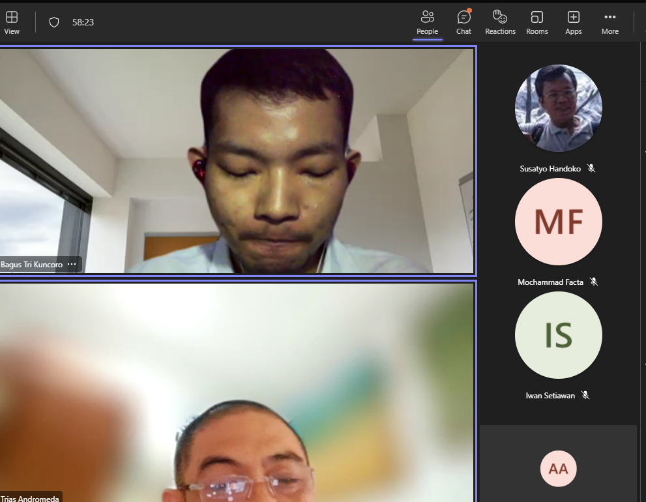Click the IS avatar circle

pos(558,335)
